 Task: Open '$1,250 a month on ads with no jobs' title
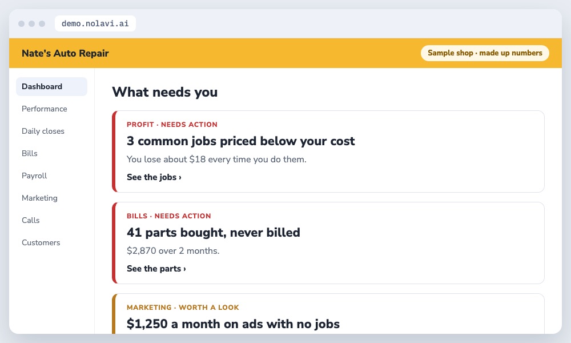coord(233,324)
